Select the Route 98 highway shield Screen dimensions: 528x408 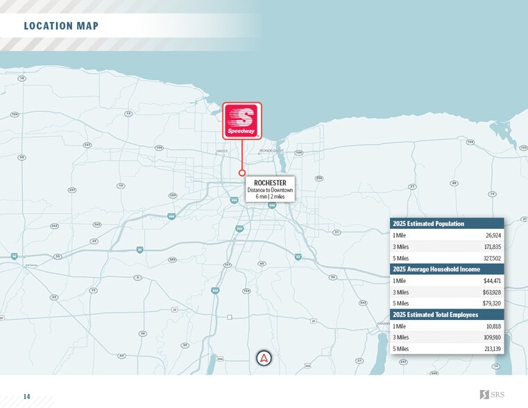point(22,158)
